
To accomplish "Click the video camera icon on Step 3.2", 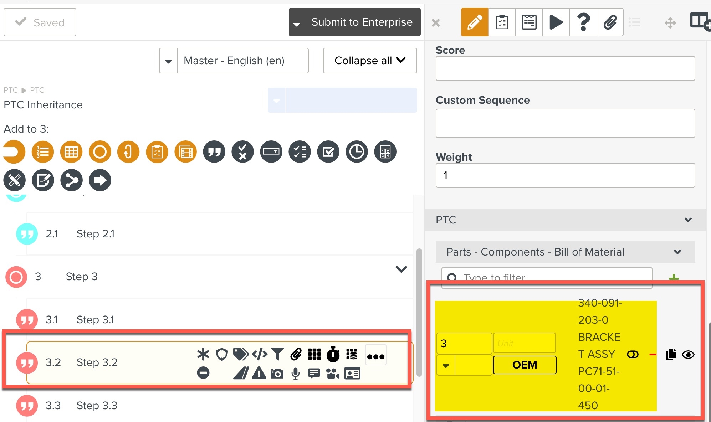I will [x=332, y=374].
